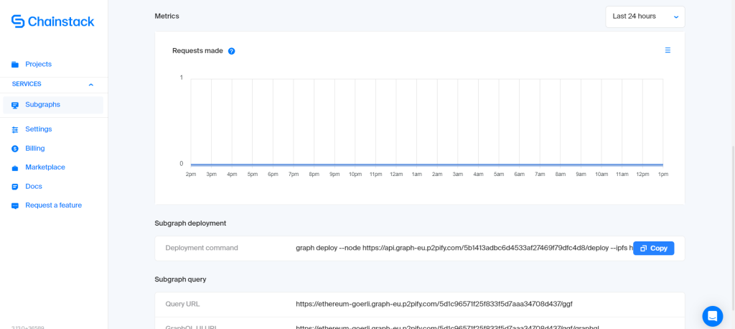Click the 12am label on chart axis

396,174
